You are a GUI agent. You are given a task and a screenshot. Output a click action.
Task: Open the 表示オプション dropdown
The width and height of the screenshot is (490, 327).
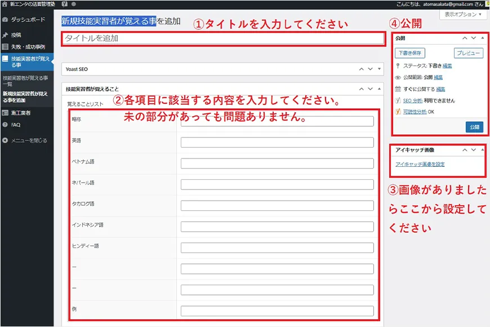pyautogui.click(x=463, y=14)
